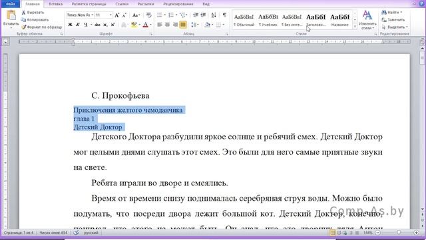Click the ruler tab selector icon
Image resolution: width=426 pixels, height=240 pixels.
(5, 41)
